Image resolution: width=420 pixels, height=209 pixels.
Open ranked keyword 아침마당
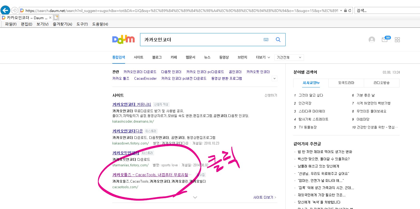point(363,119)
